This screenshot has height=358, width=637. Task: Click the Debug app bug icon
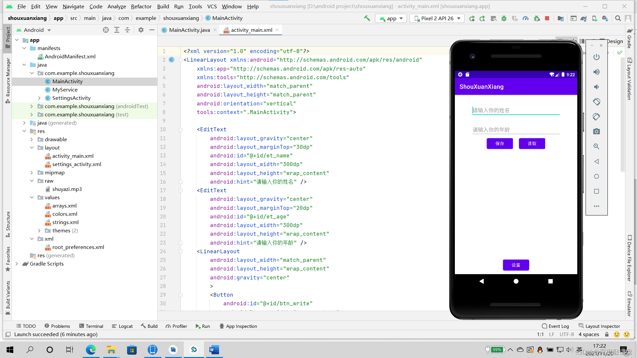(504, 18)
